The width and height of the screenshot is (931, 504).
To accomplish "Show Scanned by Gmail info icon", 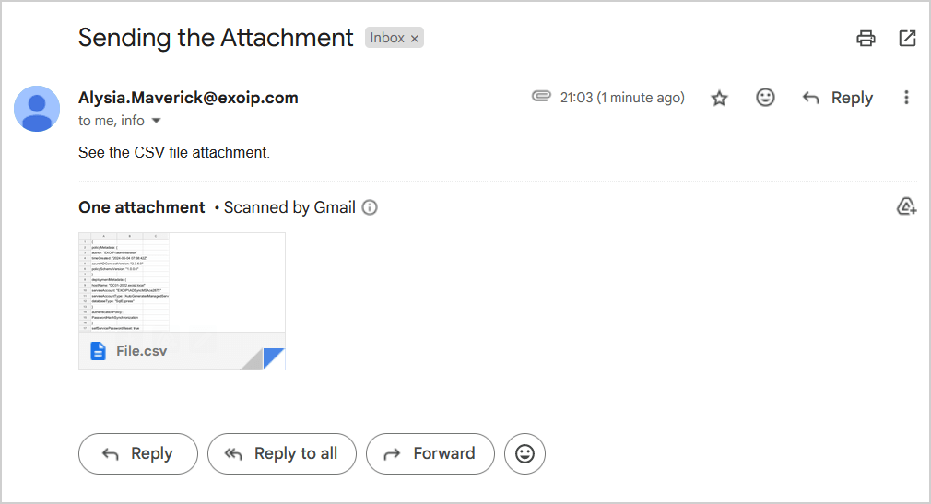I will pyautogui.click(x=370, y=207).
